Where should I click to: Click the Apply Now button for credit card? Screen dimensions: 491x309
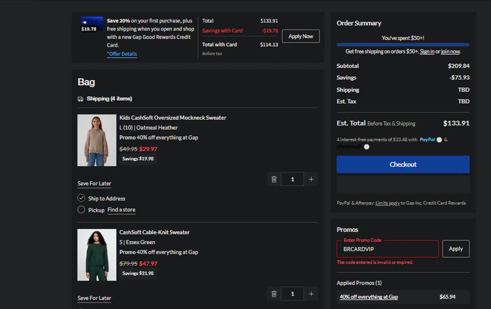point(301,36)
